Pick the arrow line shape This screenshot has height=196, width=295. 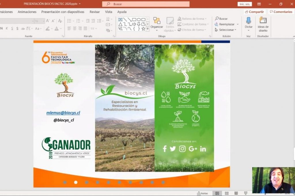tap(130, 20)
